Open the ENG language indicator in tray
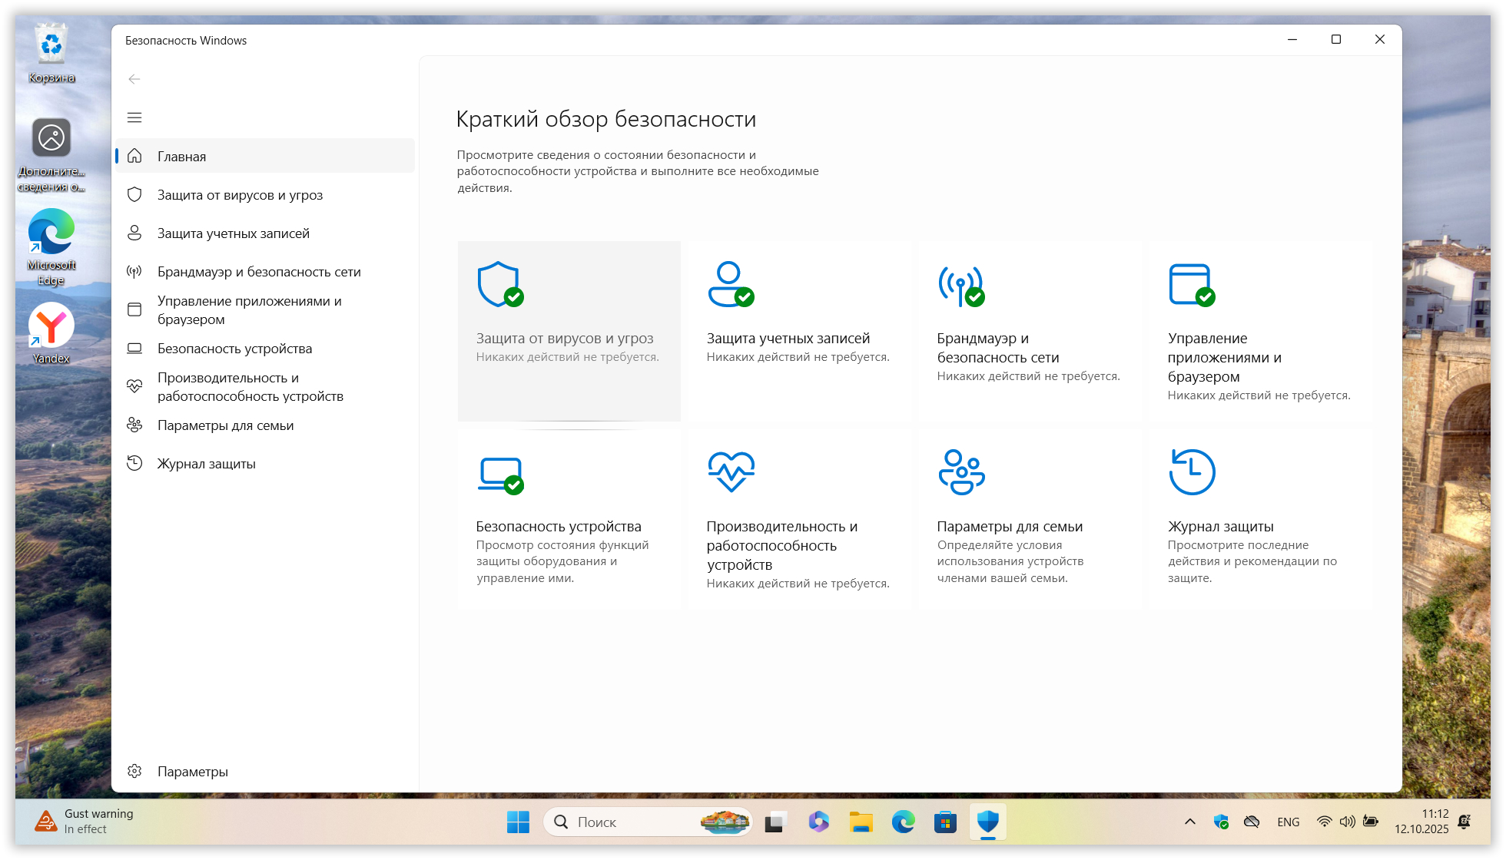Screen dimensions: 1506x860 click(1288, 822)
